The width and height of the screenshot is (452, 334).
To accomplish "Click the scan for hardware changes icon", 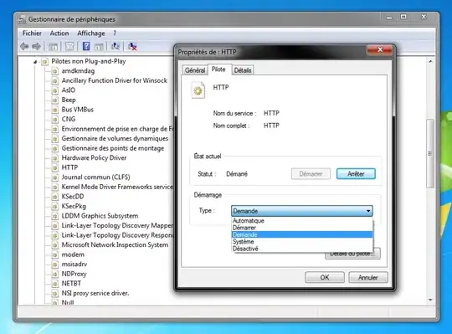I will point(116,46).
